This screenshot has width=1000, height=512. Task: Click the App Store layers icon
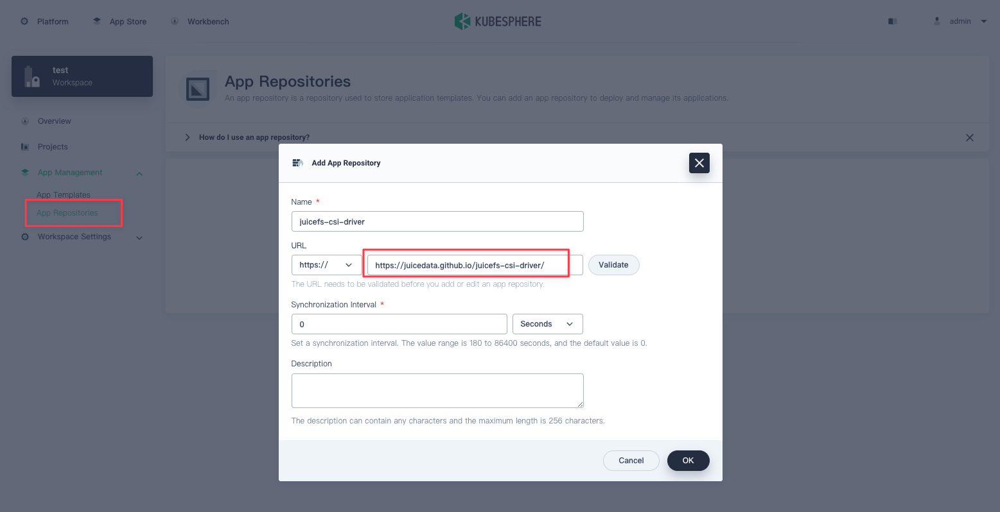click(97, 21)
